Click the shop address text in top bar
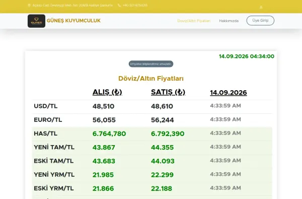Screen dimensions: 302x199 tap(72, 6)
